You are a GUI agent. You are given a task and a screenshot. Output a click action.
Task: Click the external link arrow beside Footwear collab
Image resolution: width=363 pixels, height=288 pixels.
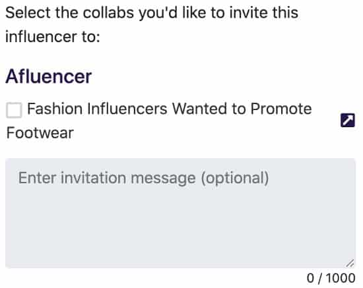point(347,121)
